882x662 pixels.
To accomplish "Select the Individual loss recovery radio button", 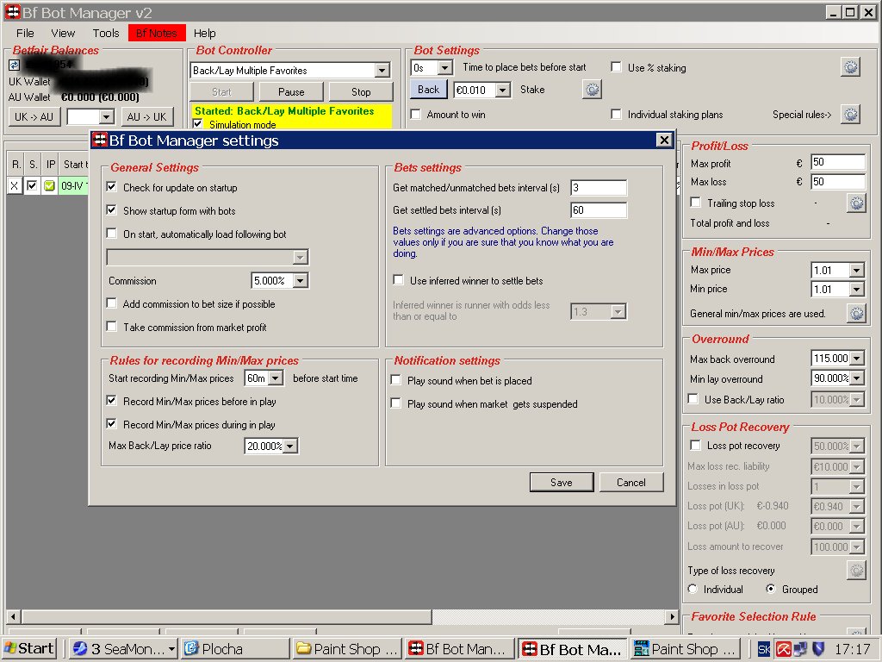I will (693, 589).
